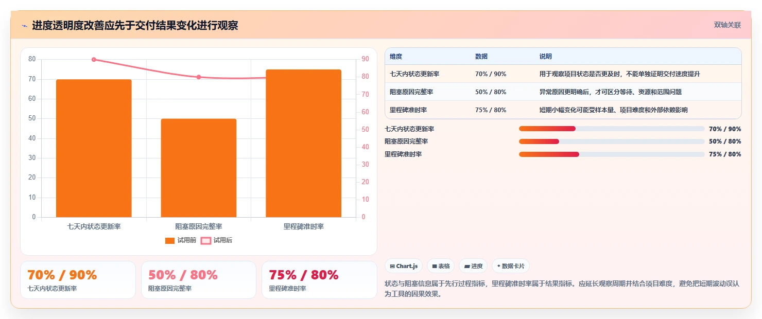Click the chart x-axis label 阻塞原因完整率
Image resolution: width=762 pixels, height=319 pixels.
[x=199, y=226]
